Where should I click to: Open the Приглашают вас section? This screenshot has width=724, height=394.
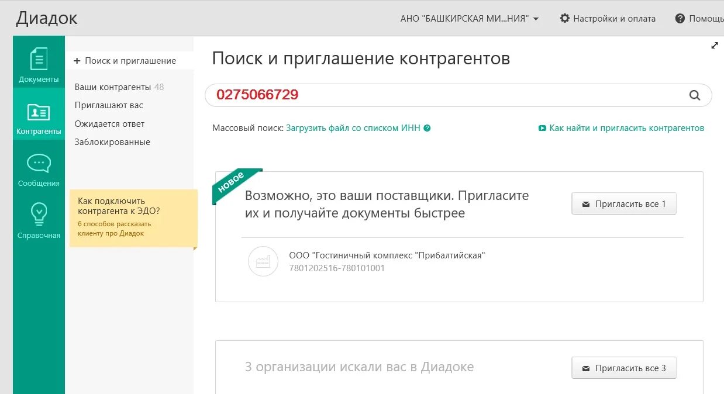click(109, 105)
